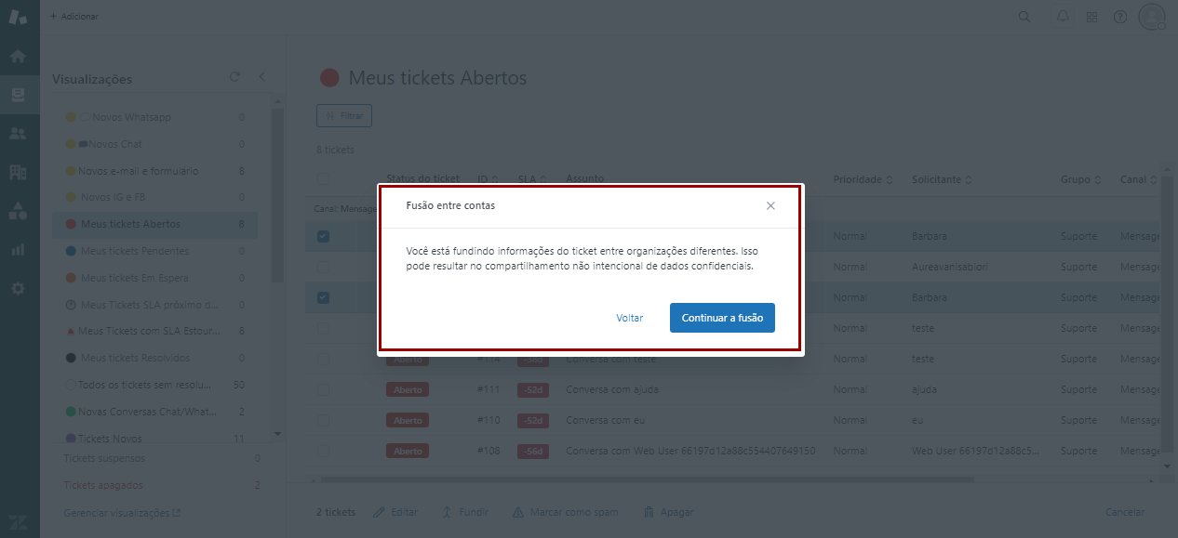The height and width of the screenshot is (538, 1178).
Task: Open the Meus tickets Pendentes view
Action: pyautogui.click(x=135, y=251)
